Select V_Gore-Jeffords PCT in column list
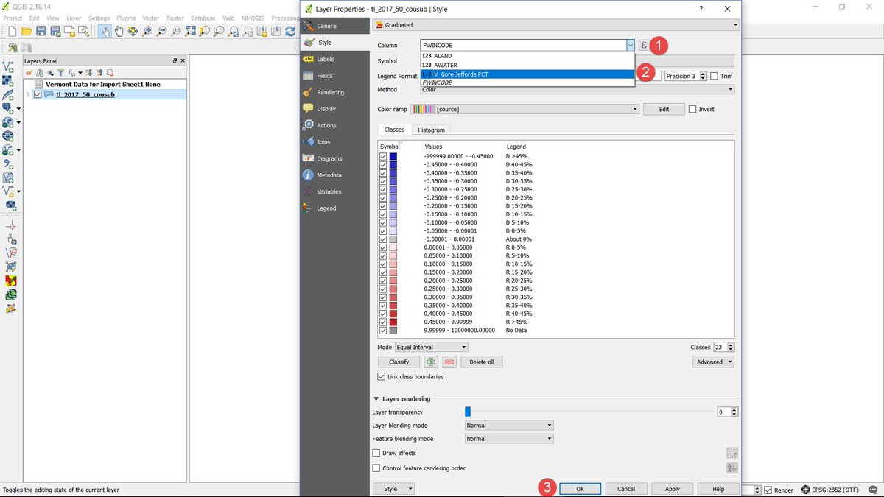Screen dimensions: 884x497 pos(527,74)
